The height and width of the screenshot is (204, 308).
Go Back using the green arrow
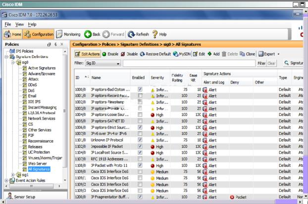pos(92,34)
